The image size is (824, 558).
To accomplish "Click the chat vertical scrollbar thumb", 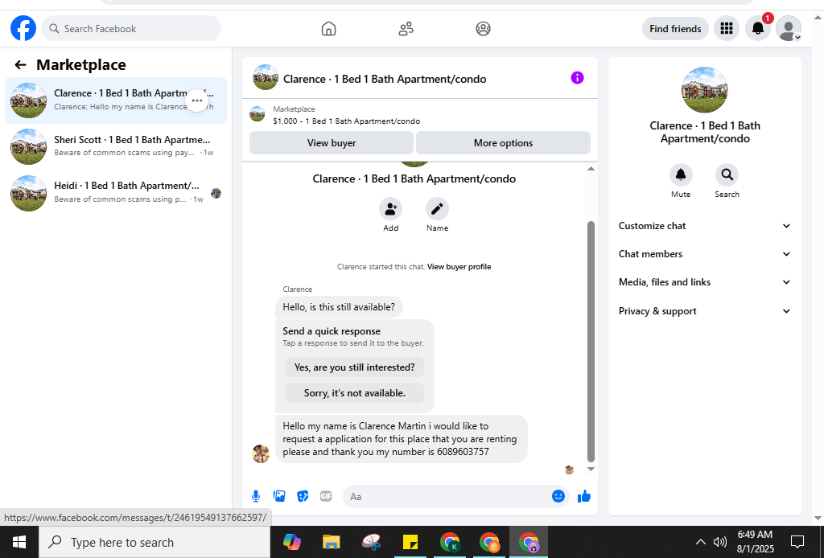I will (591, 341).
